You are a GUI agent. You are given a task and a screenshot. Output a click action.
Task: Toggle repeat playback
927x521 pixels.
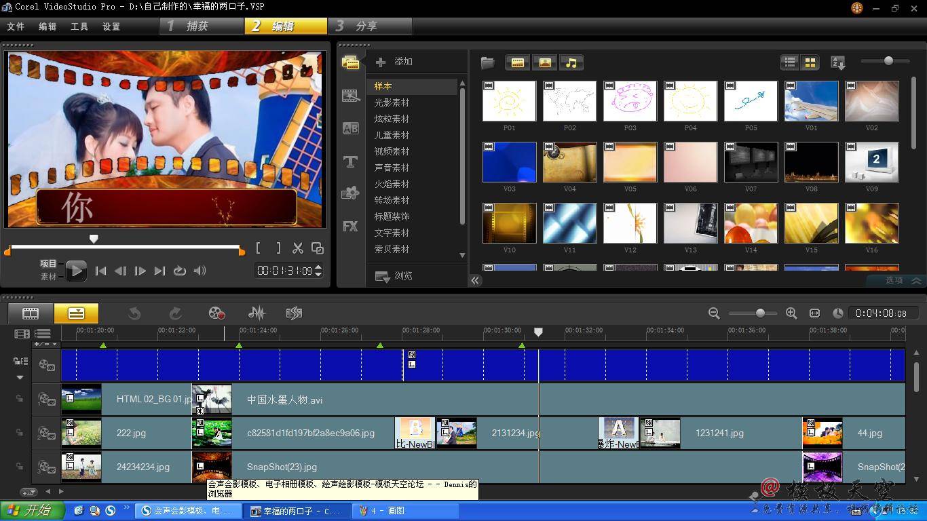(x=179, y=271)
